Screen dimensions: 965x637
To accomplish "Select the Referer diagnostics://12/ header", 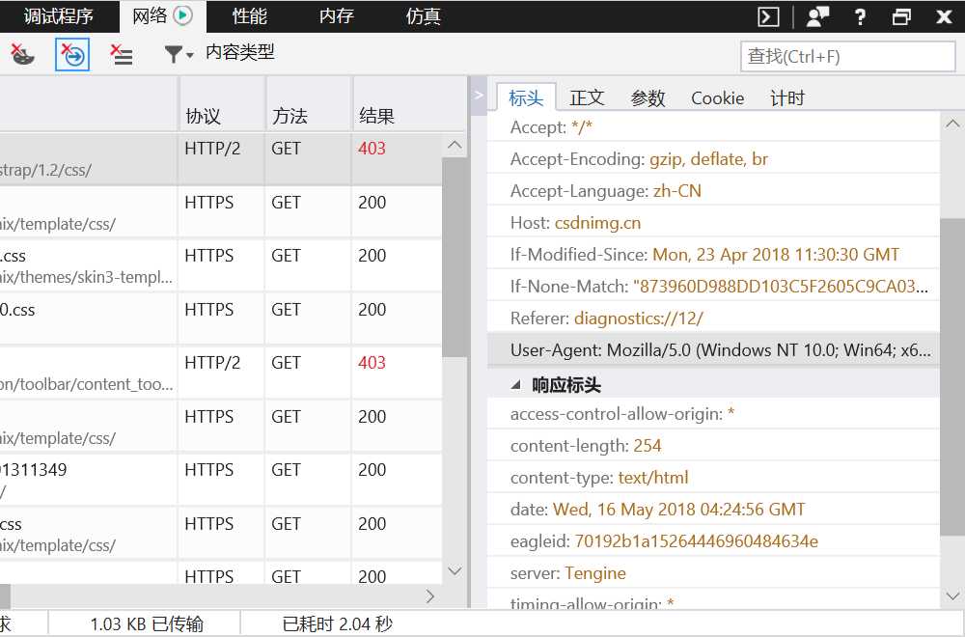I will point(713,318).
